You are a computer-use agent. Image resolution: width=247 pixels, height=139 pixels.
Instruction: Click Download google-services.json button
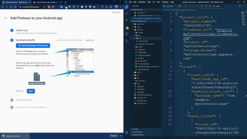pyautogui.click(x=33, y=46)
